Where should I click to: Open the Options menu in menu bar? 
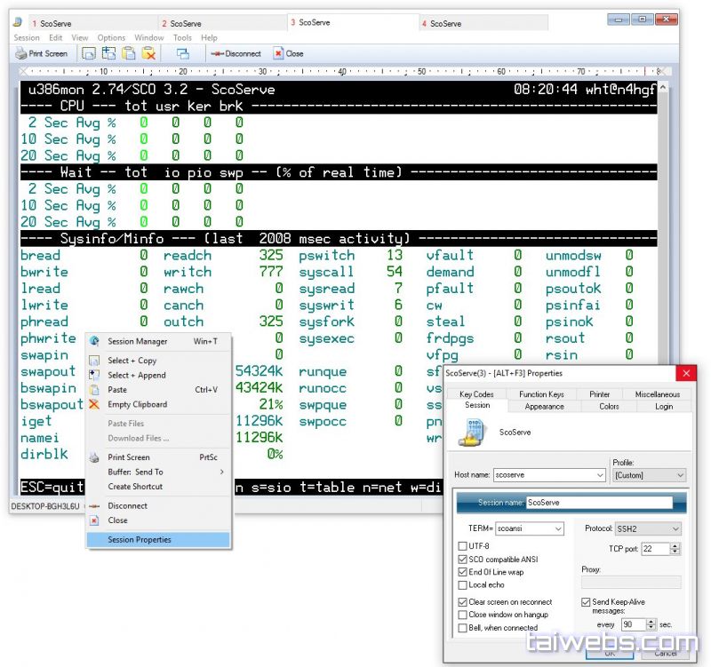click(111, 38)
